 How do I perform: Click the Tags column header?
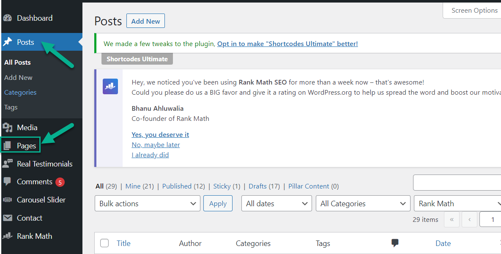click(323, 243)
